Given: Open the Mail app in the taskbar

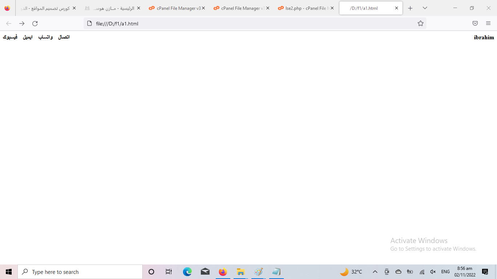Looking at the screenshot, I should click(x=205, y=272).
